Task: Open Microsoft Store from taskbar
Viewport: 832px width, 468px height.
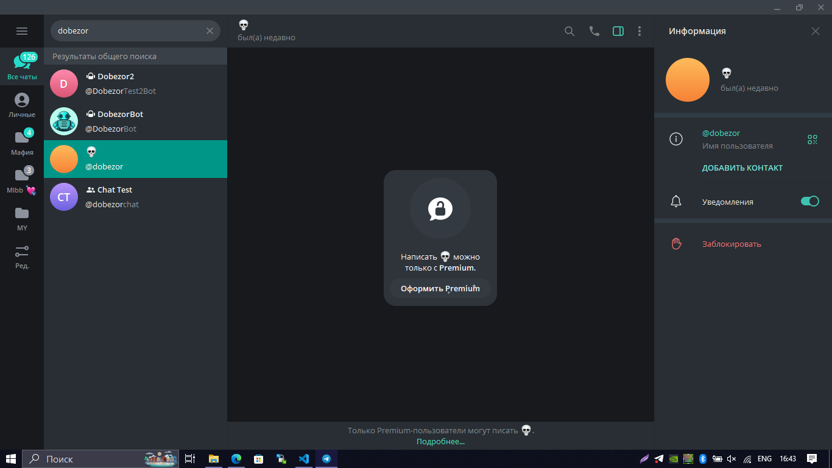Action: 259,459
